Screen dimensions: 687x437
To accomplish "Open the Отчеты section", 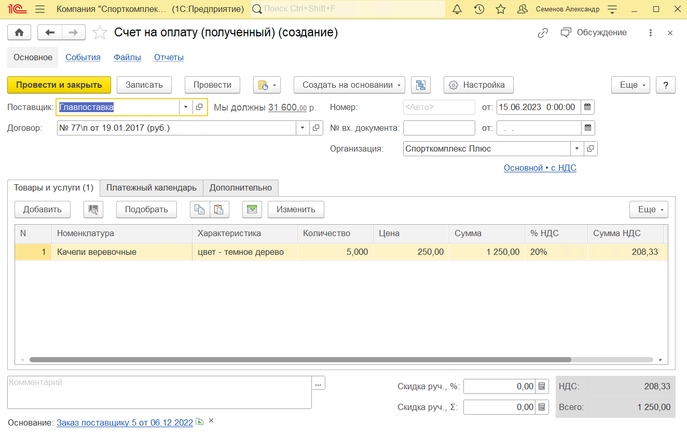I will (169, 58).
